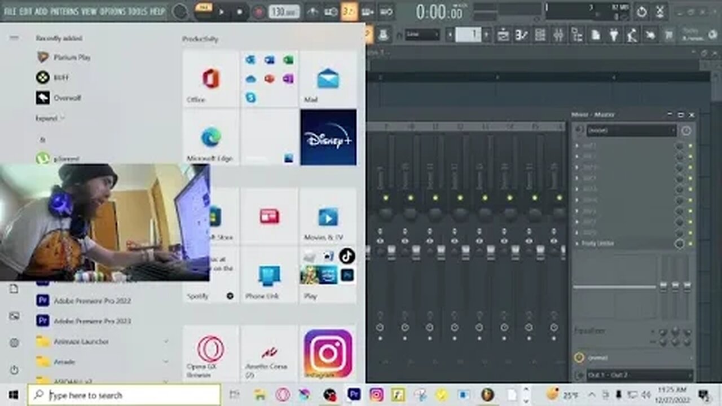Open Start menu Settings gear

point(14,343)
